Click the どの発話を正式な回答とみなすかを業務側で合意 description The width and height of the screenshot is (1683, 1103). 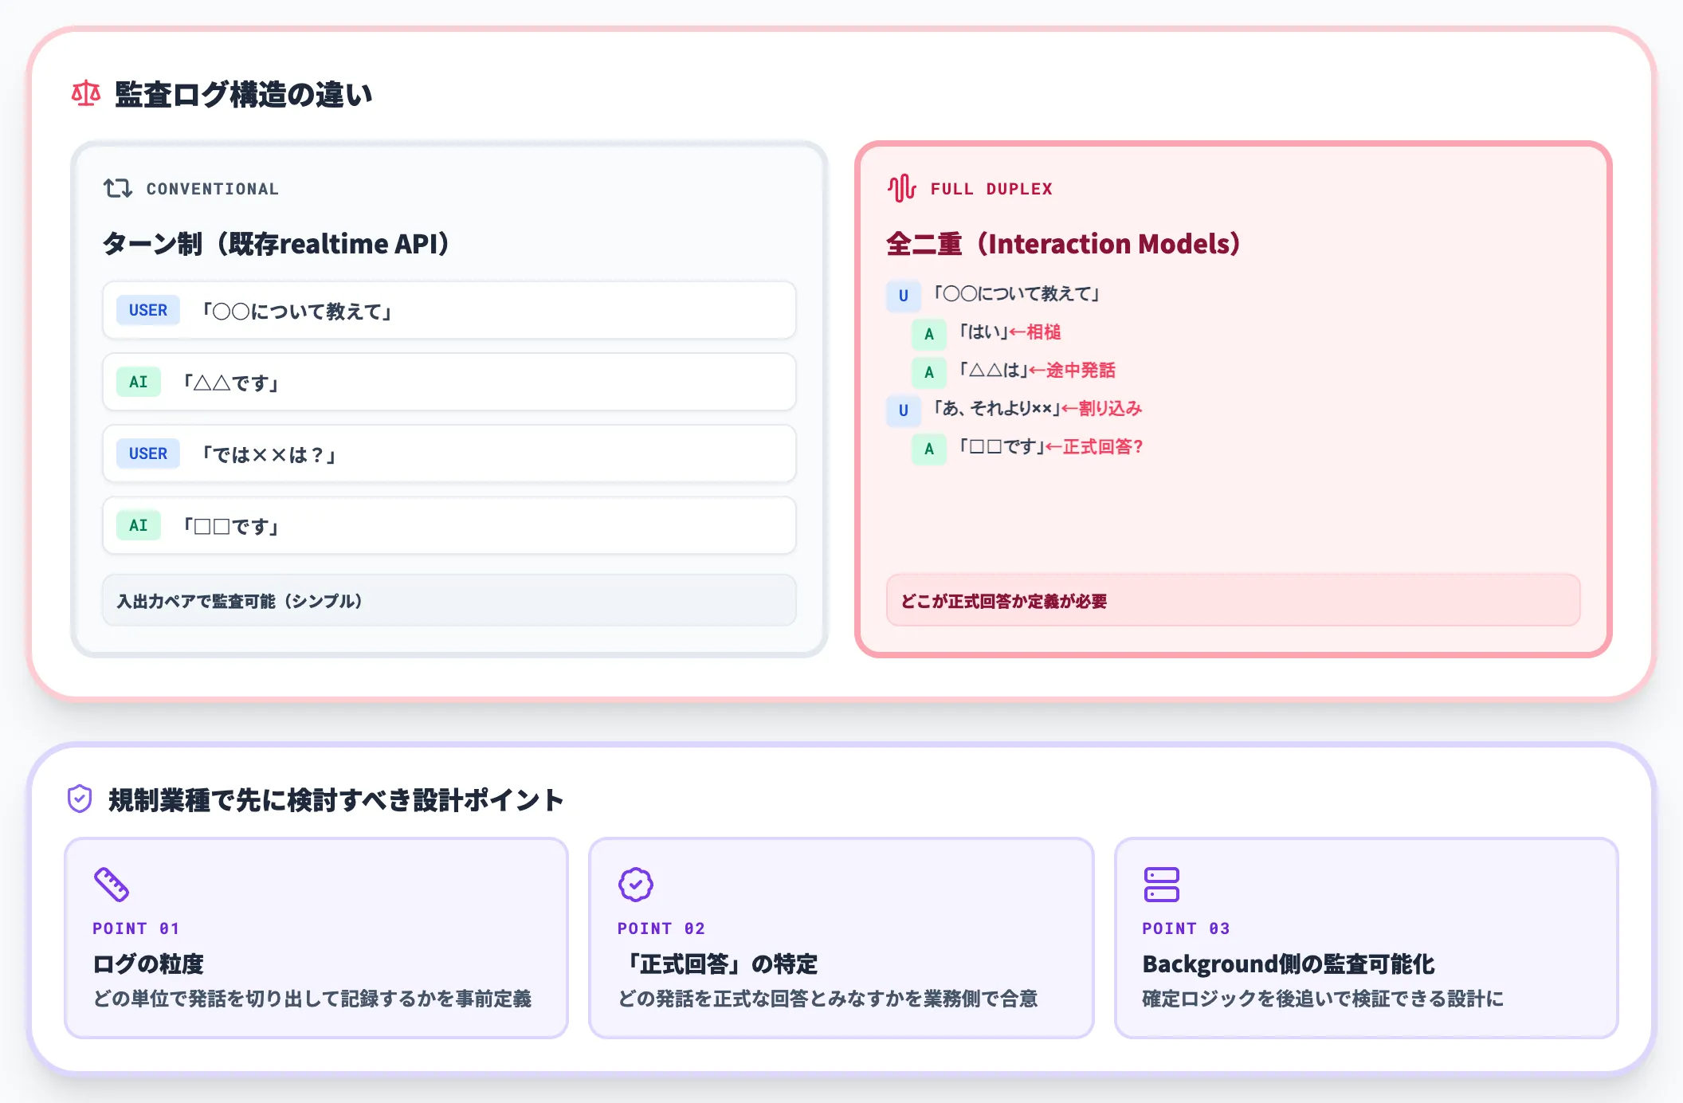click(828, 999)
